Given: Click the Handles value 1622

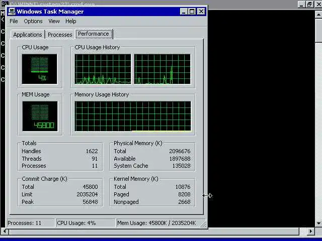Looking at the screenshot, I should point(92,151).
